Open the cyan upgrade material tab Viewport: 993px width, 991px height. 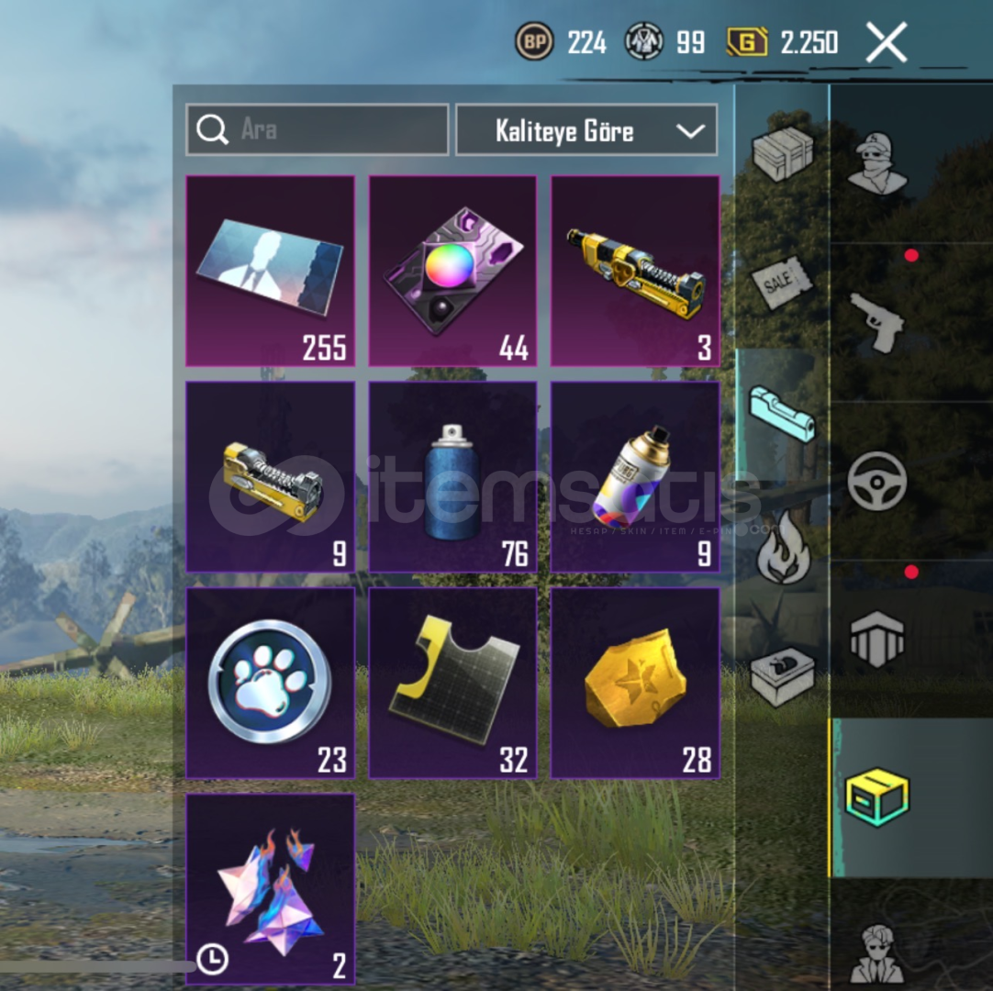tap(783, 414)
